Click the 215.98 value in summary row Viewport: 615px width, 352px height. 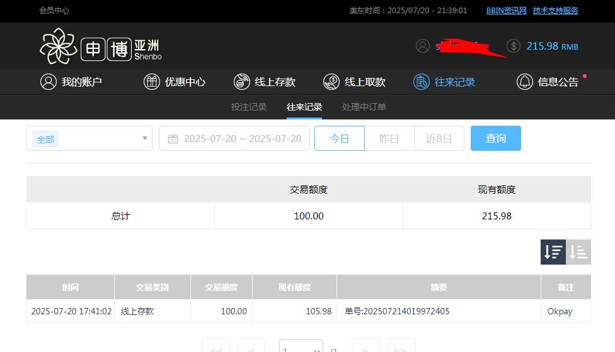click(x=497, y=216)
